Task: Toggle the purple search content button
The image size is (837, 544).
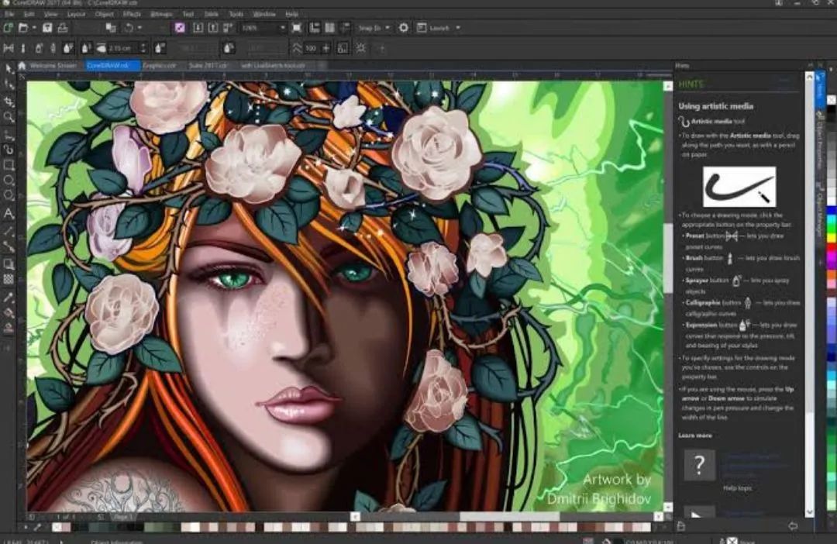Action: pyautogui.click(x=180, y=28)
